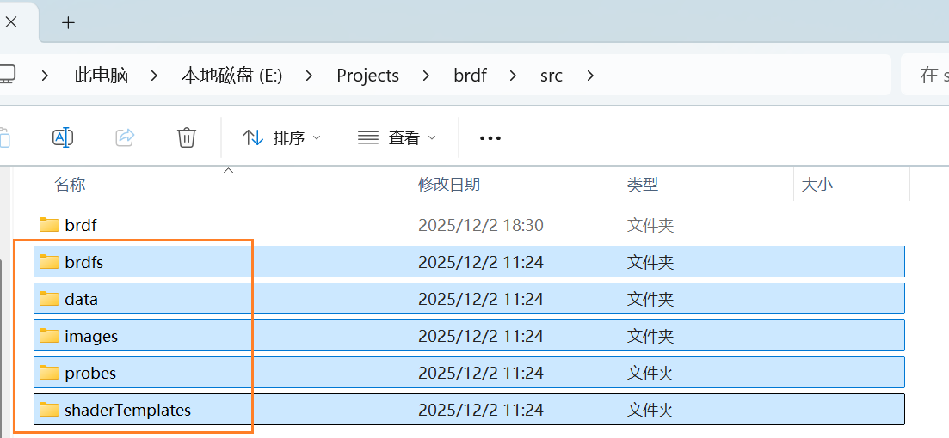Open the three-dots See more menu
The image size is (949, 438).
pos(490,137)
